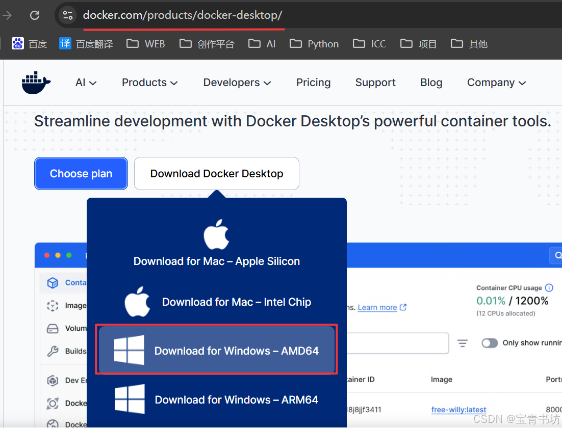Open the 百度 bookmark

pyautogui.click(x=30, y=44)
